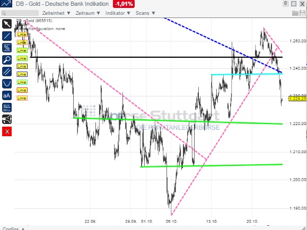Click the grey "0" button in title bar

pos(285,4)
